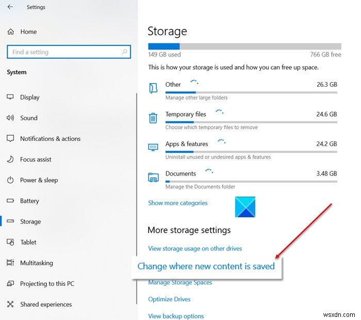Open Manage Storage Spaces link

tap(180, 282)
